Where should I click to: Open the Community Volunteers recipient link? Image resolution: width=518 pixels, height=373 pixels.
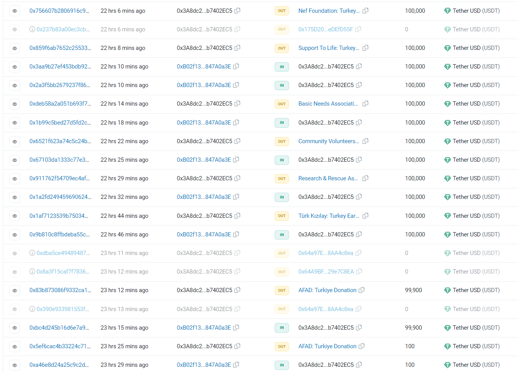coord(328,141)
